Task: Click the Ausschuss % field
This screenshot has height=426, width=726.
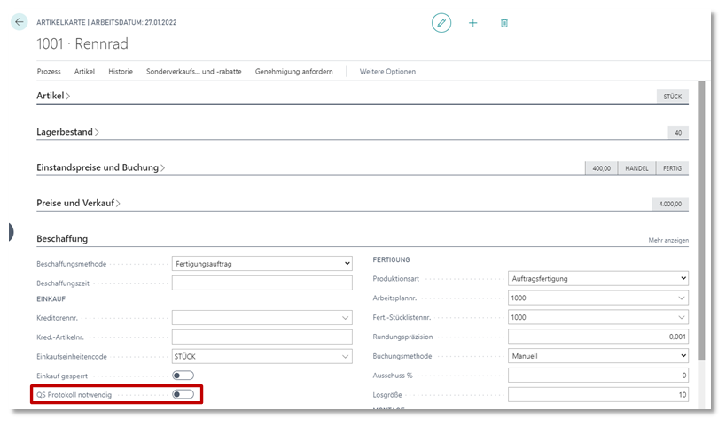Action: (598, 376)
